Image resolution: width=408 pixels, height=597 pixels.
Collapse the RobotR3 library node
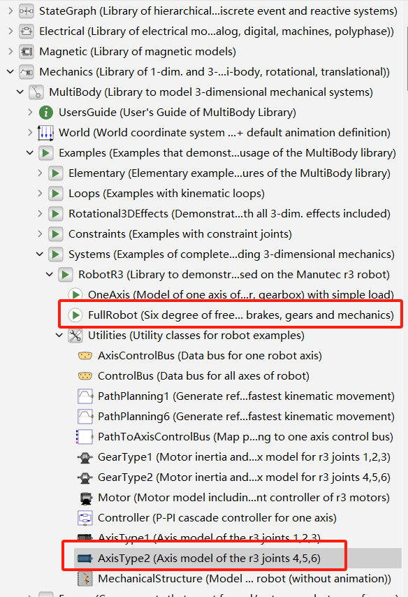pos(49,275)
